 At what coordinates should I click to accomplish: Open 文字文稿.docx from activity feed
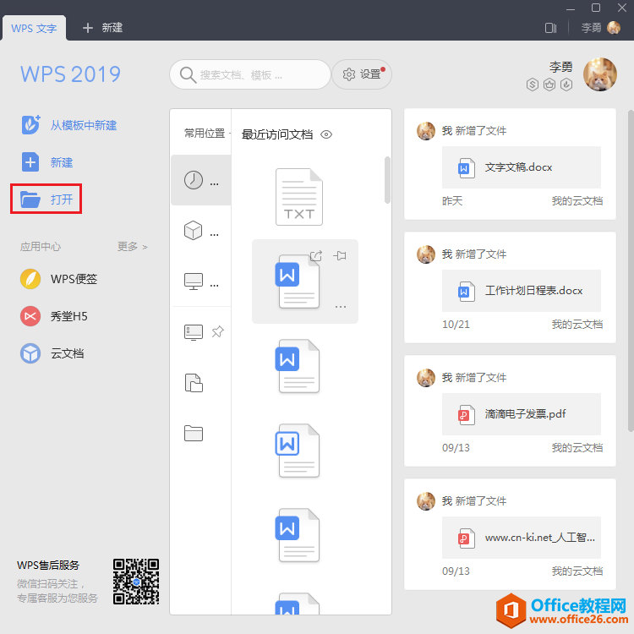[x=522, y=167]
